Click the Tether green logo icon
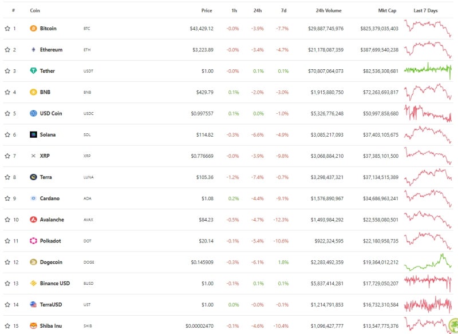 (33, 71)
